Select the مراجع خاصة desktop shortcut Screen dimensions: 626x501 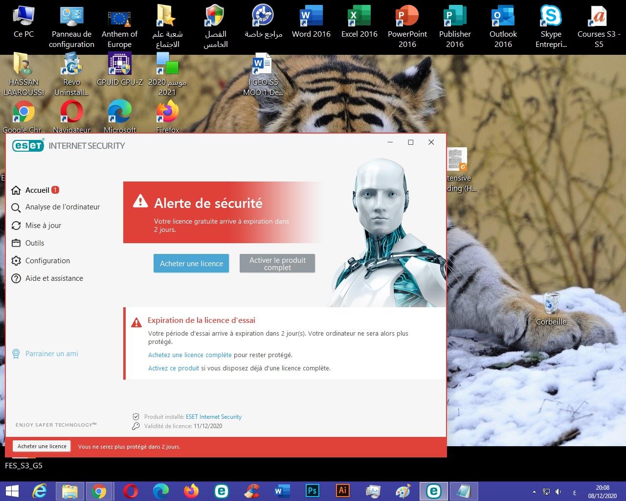coord(263,22)
